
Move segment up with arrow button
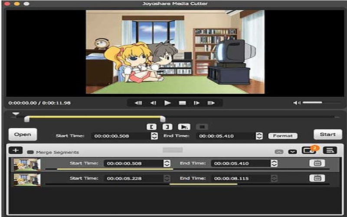(279, 151)
